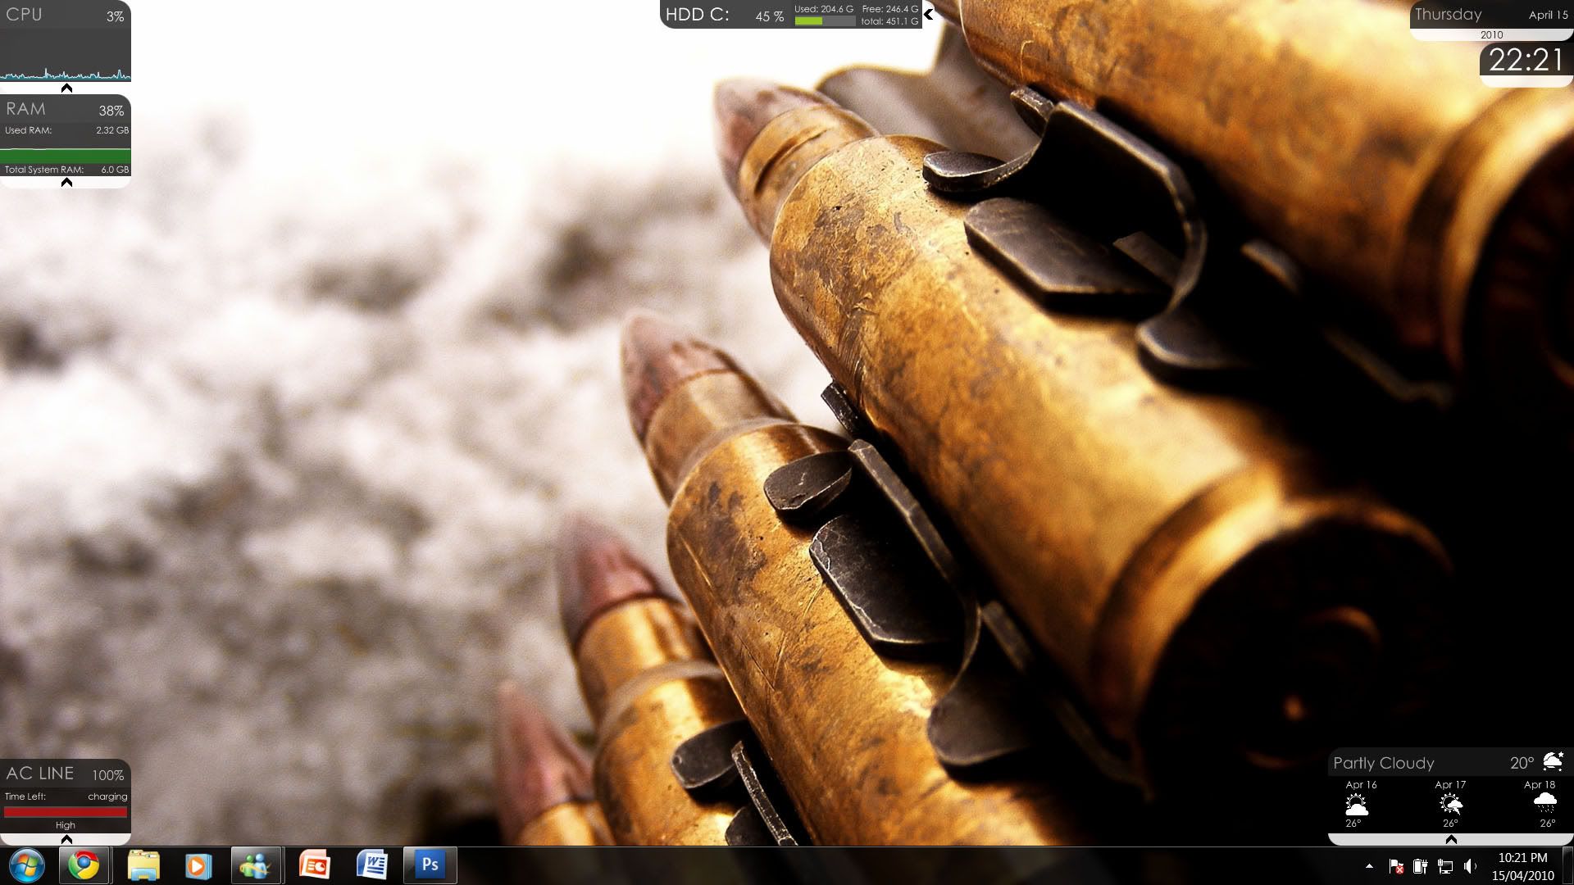
Task: Open Microsoft Word from the taskbar
Action: pos(372,865)
